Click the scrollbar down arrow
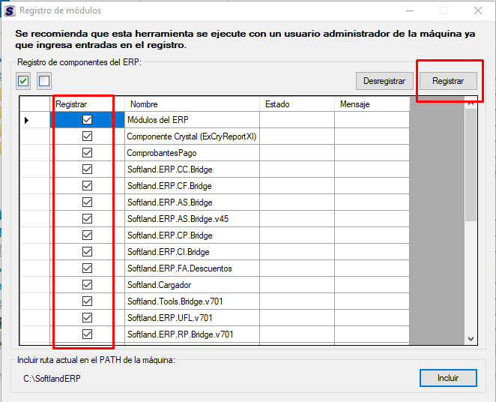This screenshot has width=496, height=402. [471, 339]
